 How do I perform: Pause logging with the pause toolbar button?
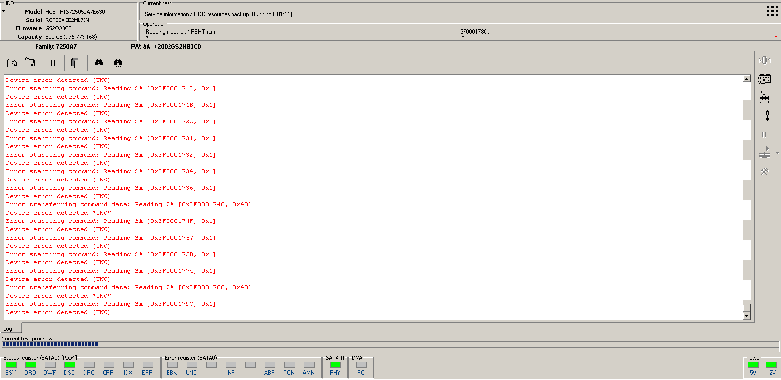pos(53,63)
